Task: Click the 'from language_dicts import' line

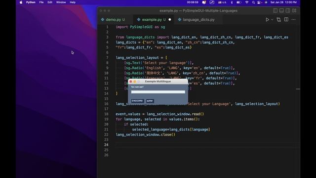Action: tap(202, 37)
